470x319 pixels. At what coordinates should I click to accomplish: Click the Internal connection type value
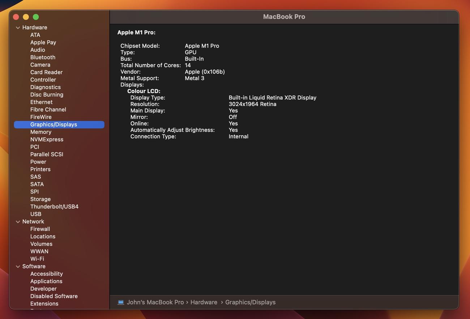pos(238,136)
